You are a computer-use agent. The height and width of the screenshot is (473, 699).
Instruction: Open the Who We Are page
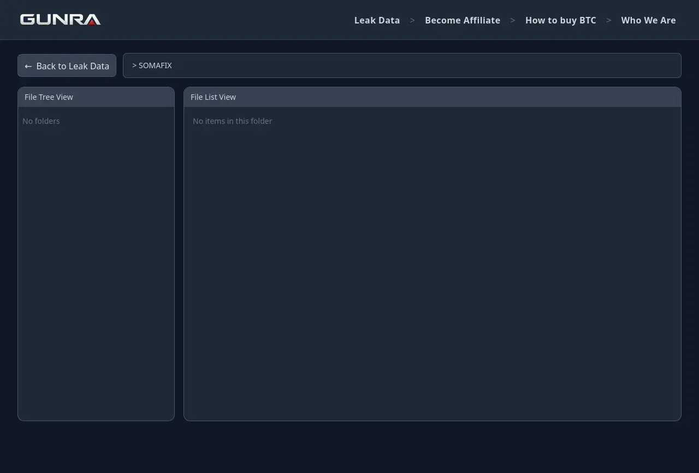click(648, 20)
